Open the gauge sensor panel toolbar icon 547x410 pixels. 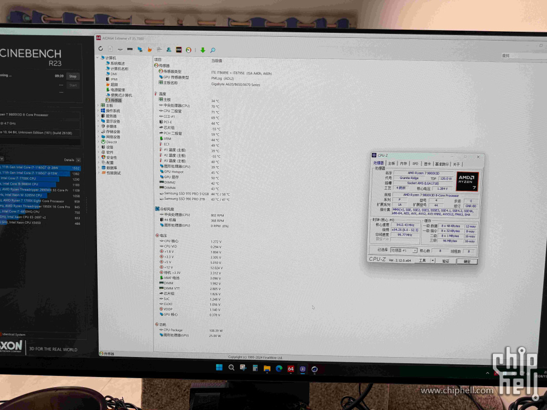189,50
